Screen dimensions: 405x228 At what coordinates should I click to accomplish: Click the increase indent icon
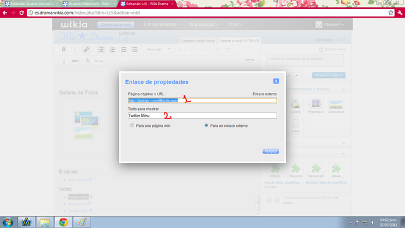coord(135,49)
